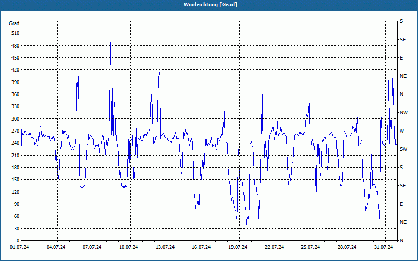
Task: Select the y-axis value '300'
Action: (16, 119)
